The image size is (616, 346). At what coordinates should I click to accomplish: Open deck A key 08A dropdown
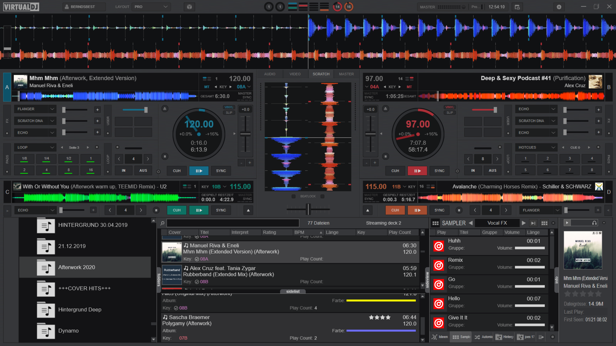244,87
